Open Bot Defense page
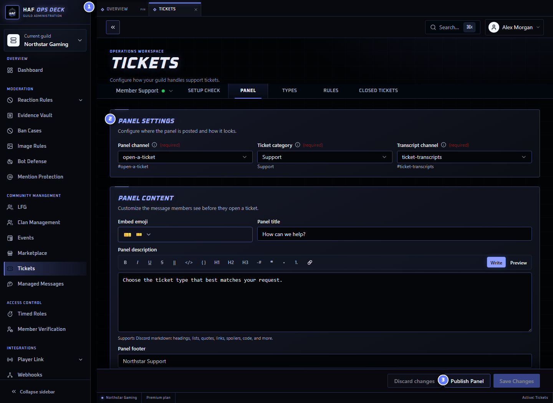The width and height of the screenshot is (553, 403). click(x=45, y=161)
